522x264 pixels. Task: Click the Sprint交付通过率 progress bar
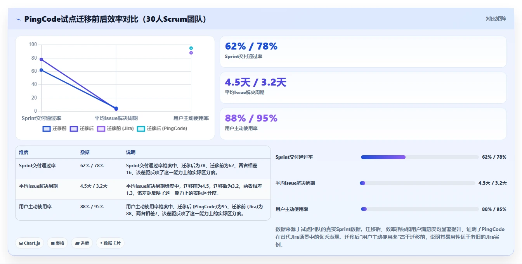click(420, 157)
